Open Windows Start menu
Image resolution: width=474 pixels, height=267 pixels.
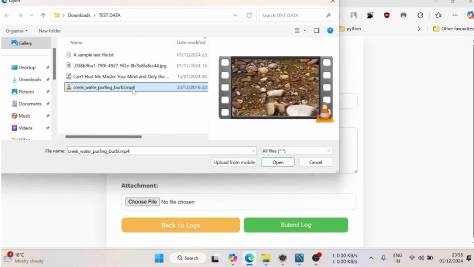[159, 258]
